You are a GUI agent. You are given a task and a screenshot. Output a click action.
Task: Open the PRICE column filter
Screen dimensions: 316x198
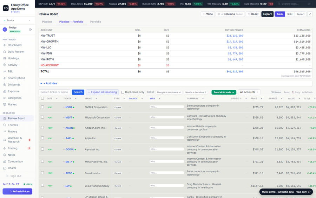(262, 98)
